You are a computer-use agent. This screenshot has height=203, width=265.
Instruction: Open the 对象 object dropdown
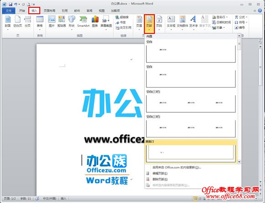click(x=224, y=27)
